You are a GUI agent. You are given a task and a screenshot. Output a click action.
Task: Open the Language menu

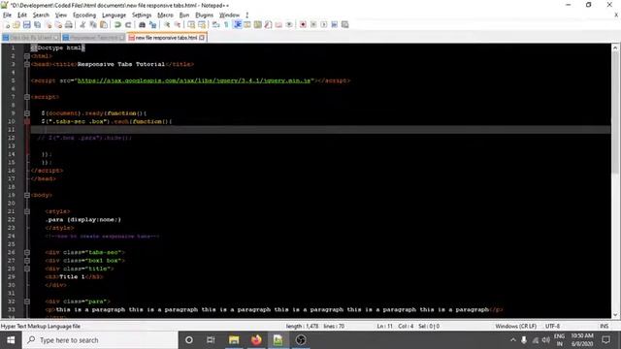(114, 16)
